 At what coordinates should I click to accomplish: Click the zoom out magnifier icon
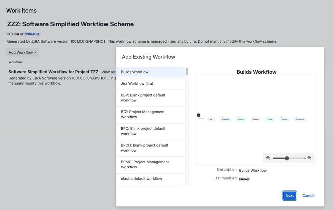(268, 158)
